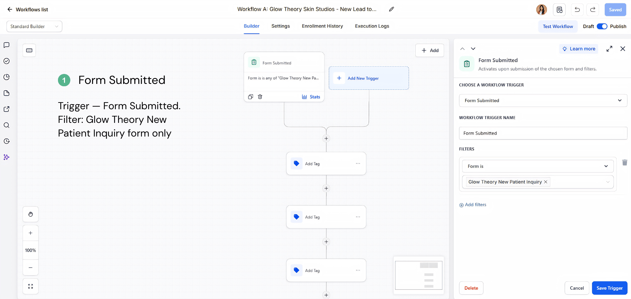Switch to the Settings tab
The image size is (631, 299).
[281, 26]
